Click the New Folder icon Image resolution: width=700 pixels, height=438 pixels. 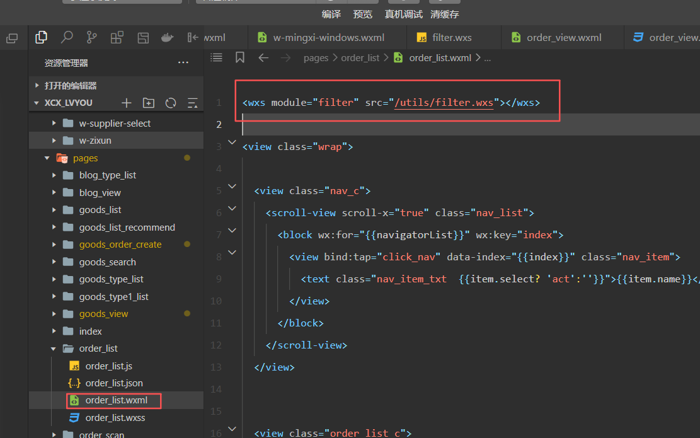pos(149,103)
